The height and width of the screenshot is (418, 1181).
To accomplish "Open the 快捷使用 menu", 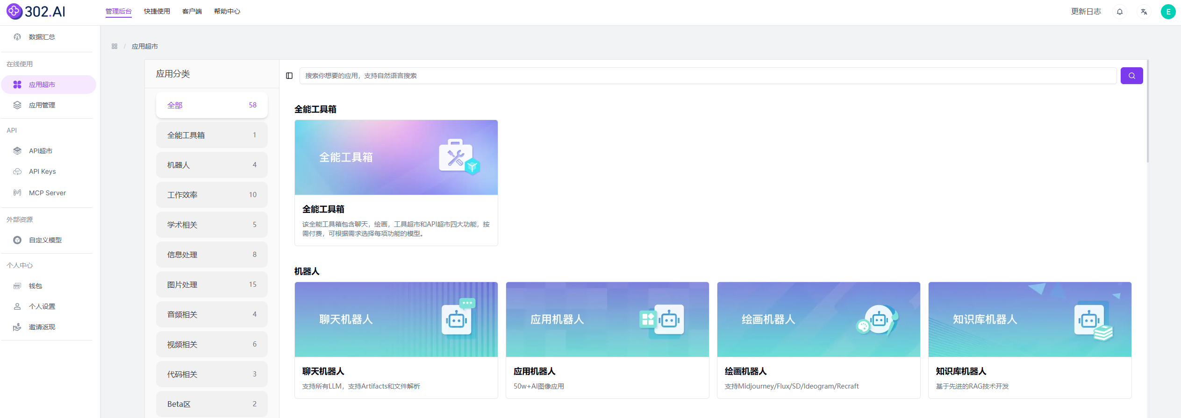I will [x=157, y=11].
